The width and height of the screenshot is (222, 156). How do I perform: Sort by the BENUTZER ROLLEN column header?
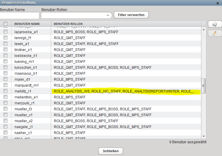click(68, 24)
